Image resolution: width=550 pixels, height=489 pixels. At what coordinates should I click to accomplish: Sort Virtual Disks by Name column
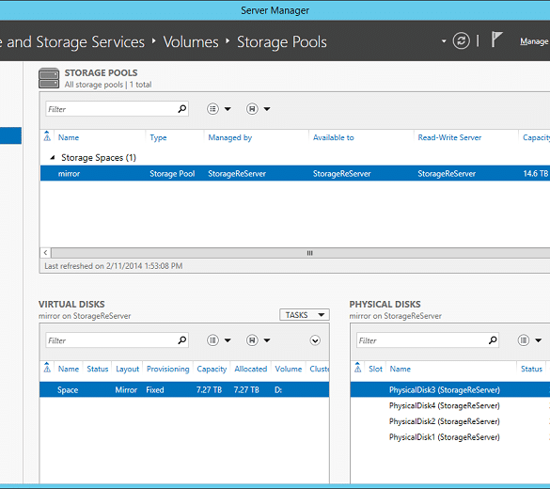point(69,369)
